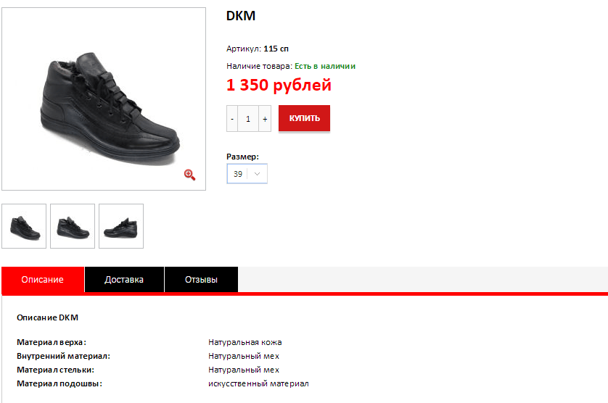Click the Есть в наличии availability text
Viewport: 608px width, 403px height.
pyautogui.click(x=325, y=66)
